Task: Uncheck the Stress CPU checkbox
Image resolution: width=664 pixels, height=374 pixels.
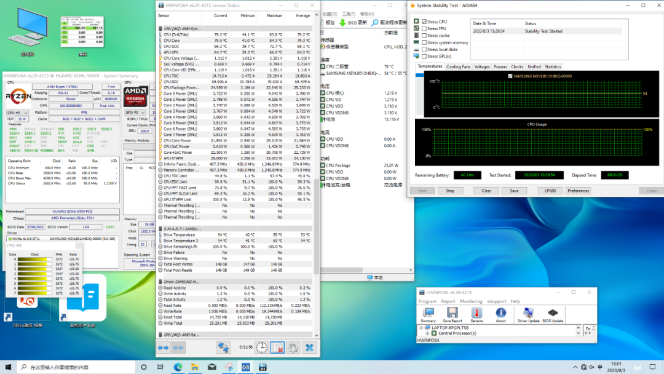Action: tap(424, 22)
